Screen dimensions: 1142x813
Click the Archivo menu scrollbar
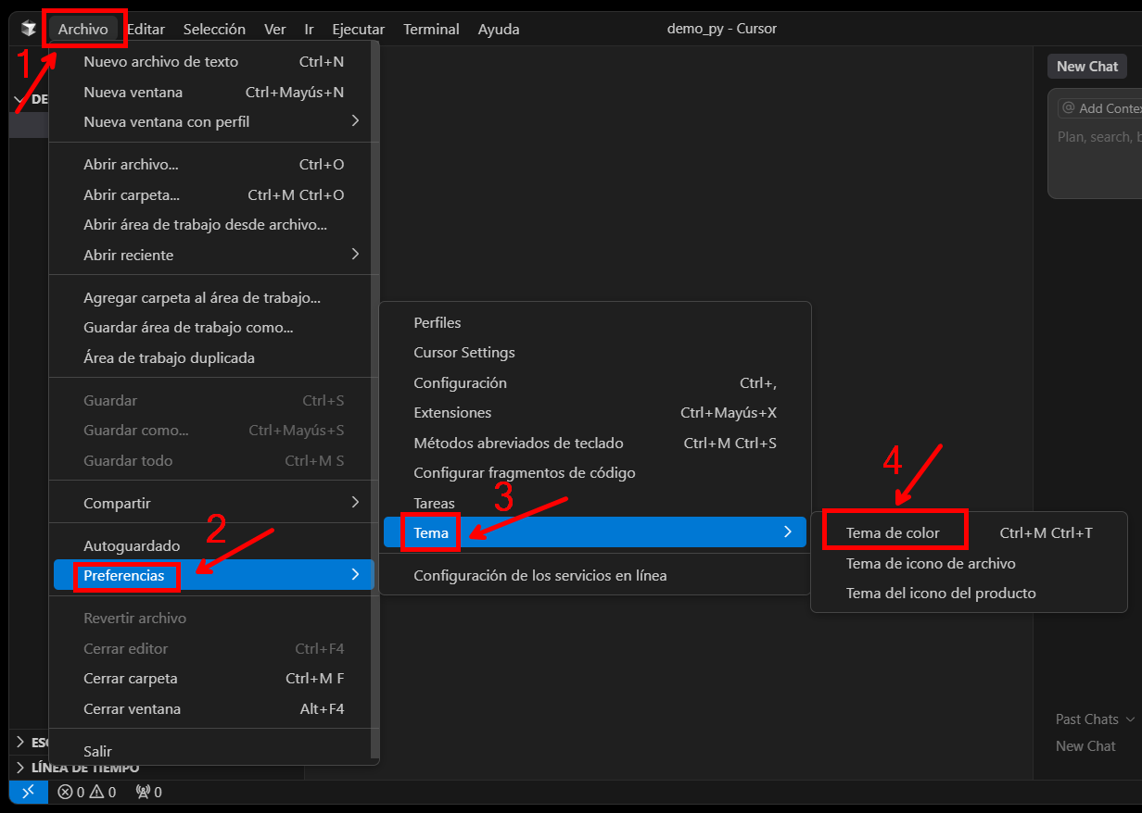374,398
